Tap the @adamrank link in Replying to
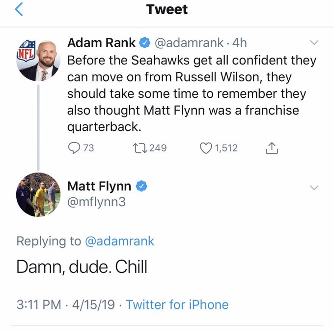Viewport: 334px width, 331px height. click(x=119, y=241)
